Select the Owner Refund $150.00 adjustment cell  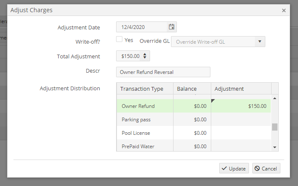[241, 106]
